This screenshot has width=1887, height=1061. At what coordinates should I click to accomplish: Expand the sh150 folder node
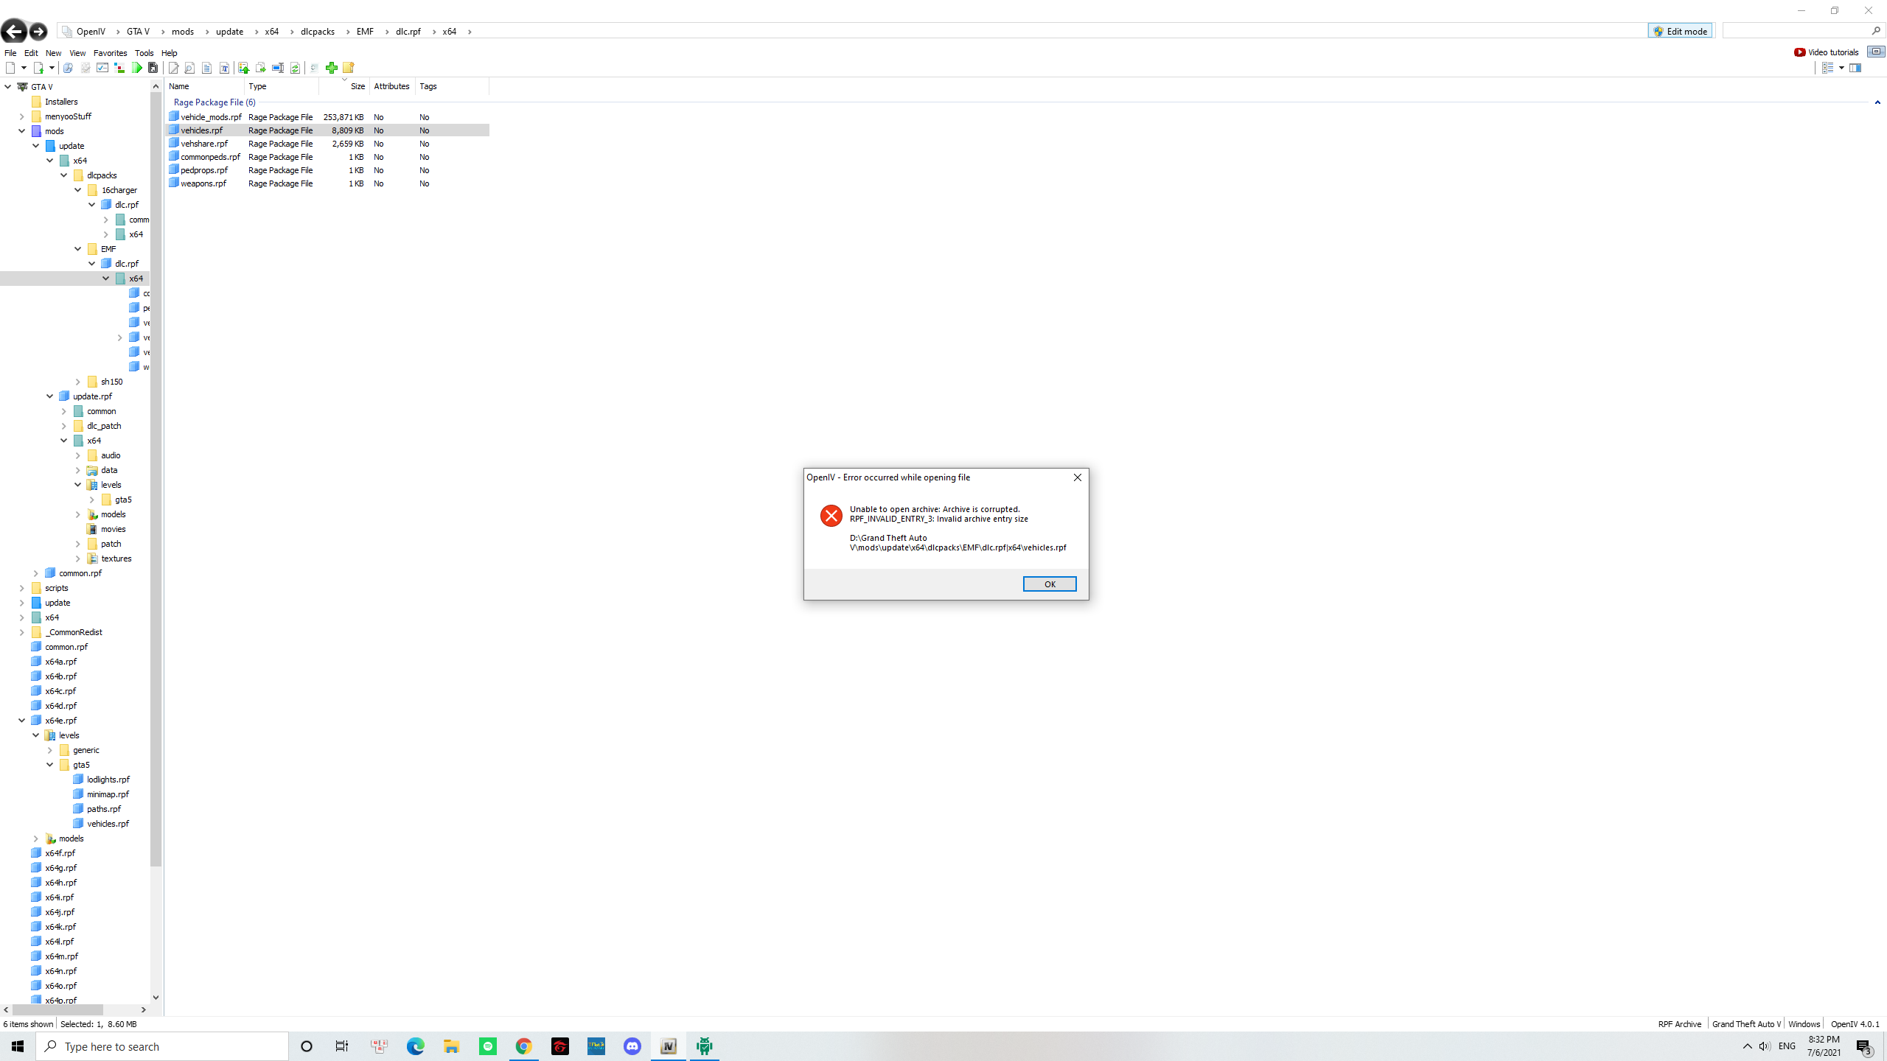point(78,382)
